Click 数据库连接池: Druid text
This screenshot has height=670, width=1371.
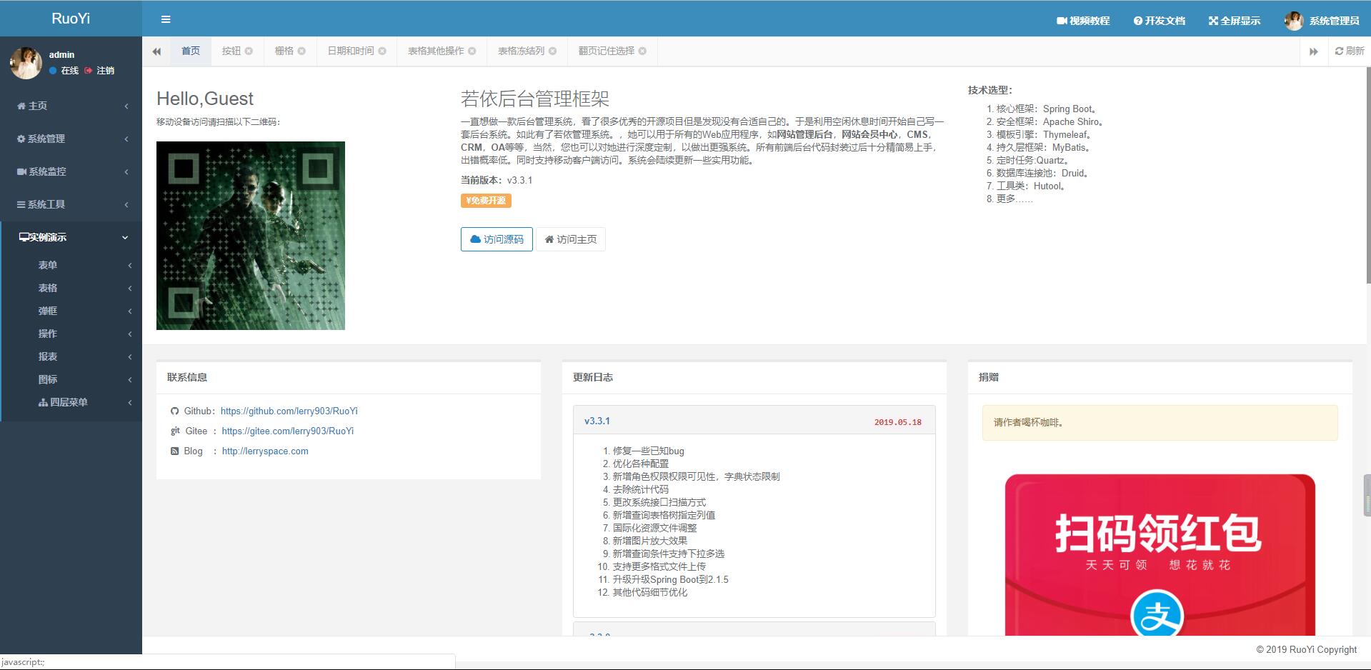point(1043,173)
